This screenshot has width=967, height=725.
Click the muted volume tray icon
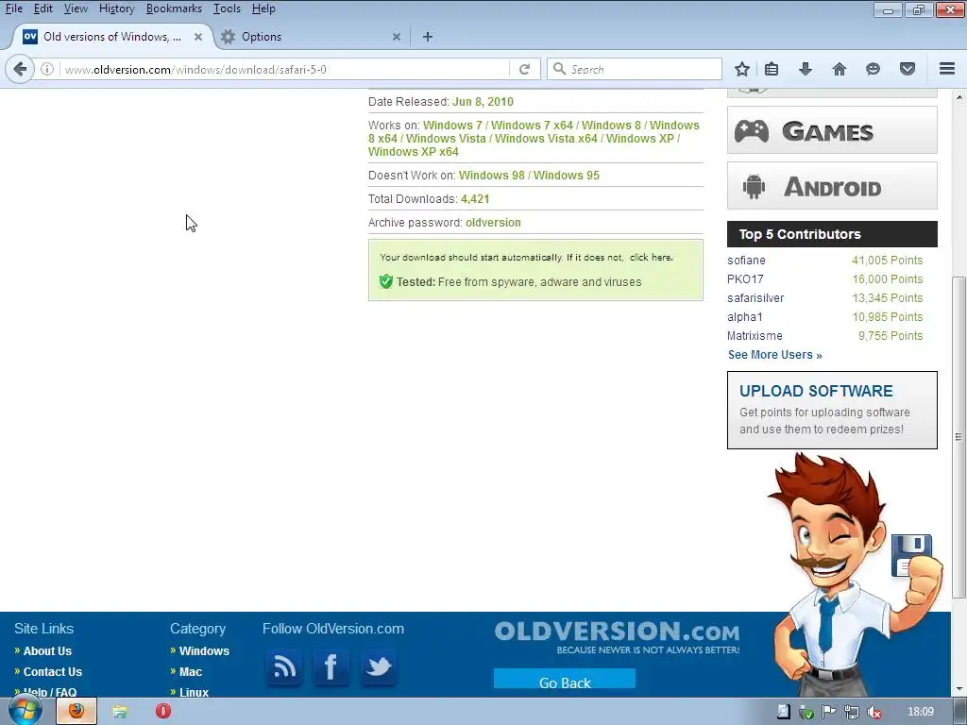(874, 712)
